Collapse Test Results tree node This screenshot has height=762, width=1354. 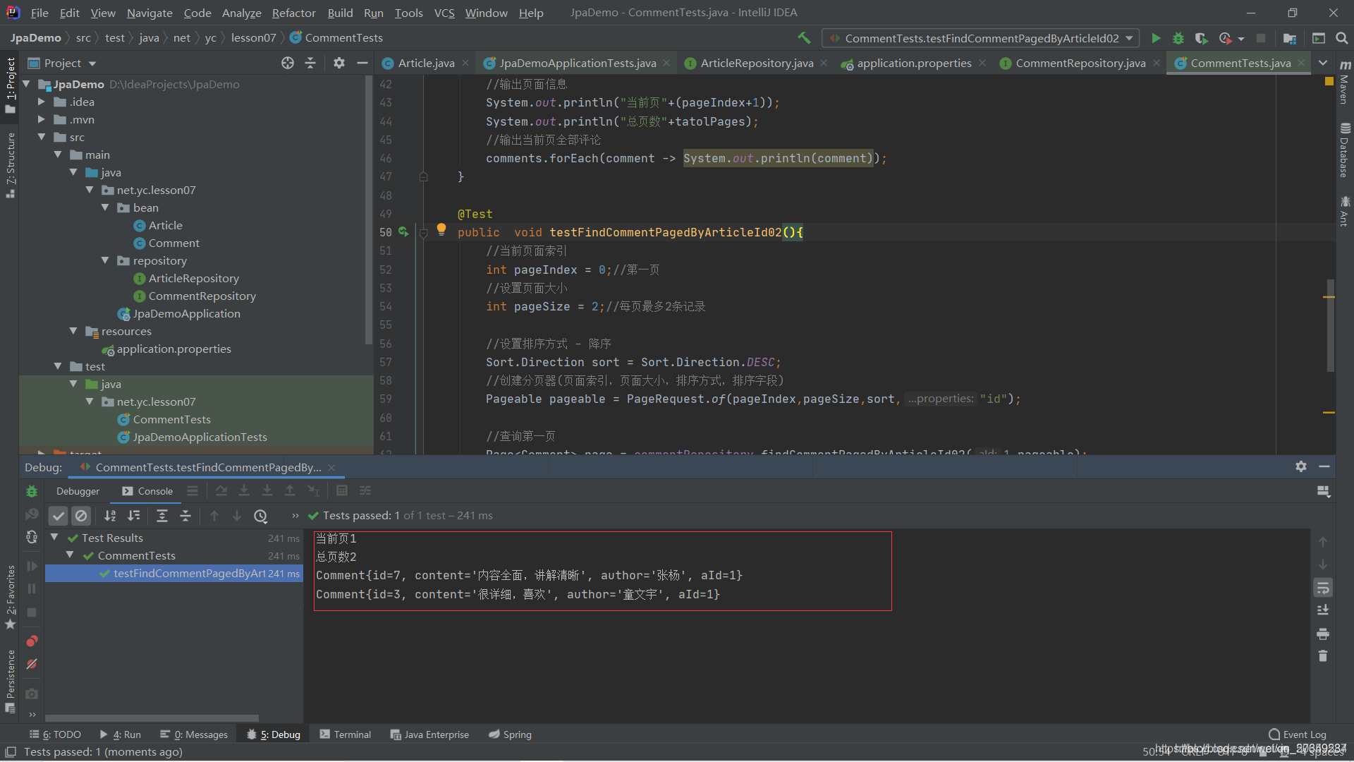click(54, 538)
